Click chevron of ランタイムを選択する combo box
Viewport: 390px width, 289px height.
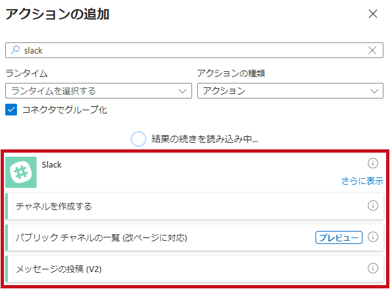pos(182,91)
